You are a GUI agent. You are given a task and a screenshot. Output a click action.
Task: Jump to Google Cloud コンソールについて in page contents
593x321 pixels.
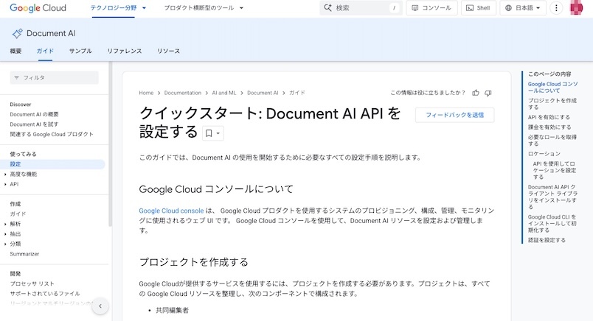[x=552, y=88]
